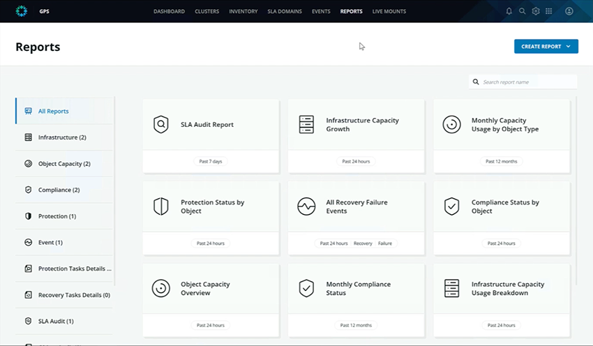Click the Event (1) pulse icon in sidebar
This screenshot has width=593, height=346.
pyautogui.click(x=29, y=242)
